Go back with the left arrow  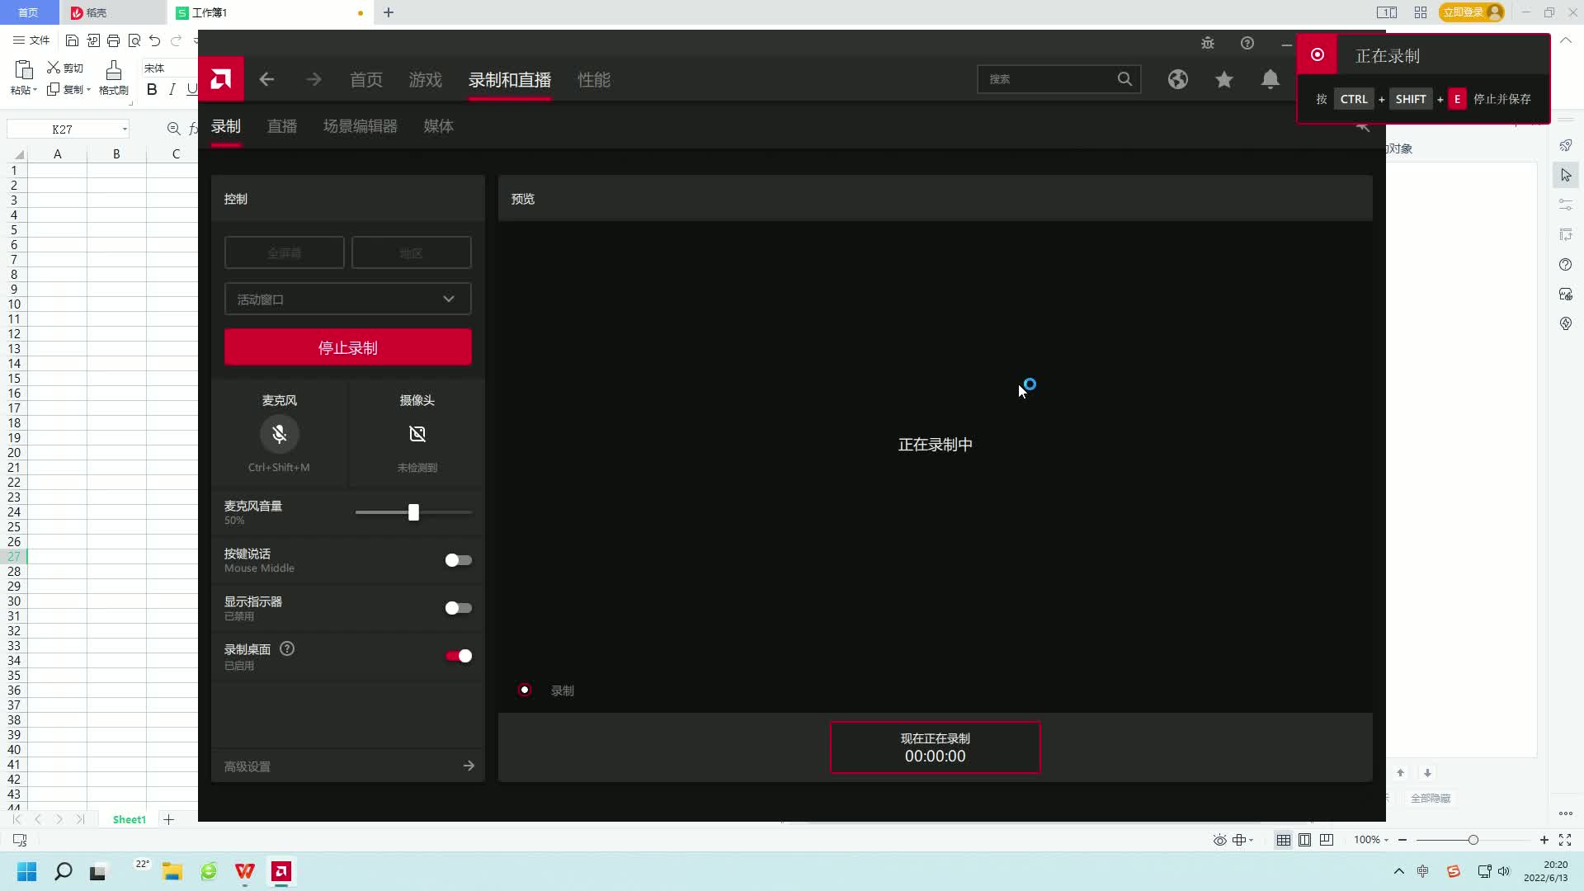tap(266, 79)
